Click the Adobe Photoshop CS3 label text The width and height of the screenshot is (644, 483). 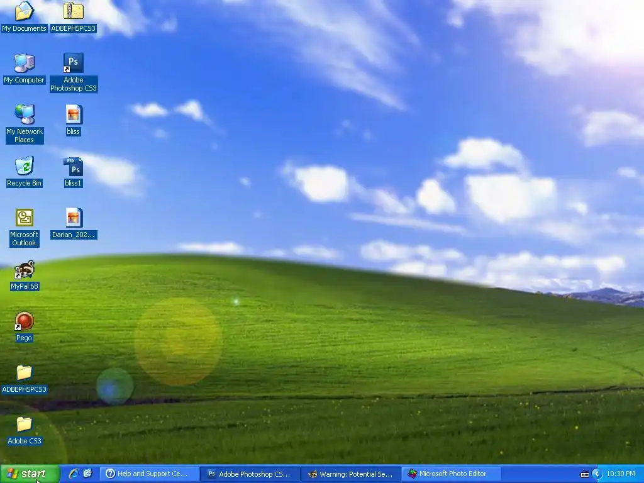pyautogui.click(x=74, y=84)
